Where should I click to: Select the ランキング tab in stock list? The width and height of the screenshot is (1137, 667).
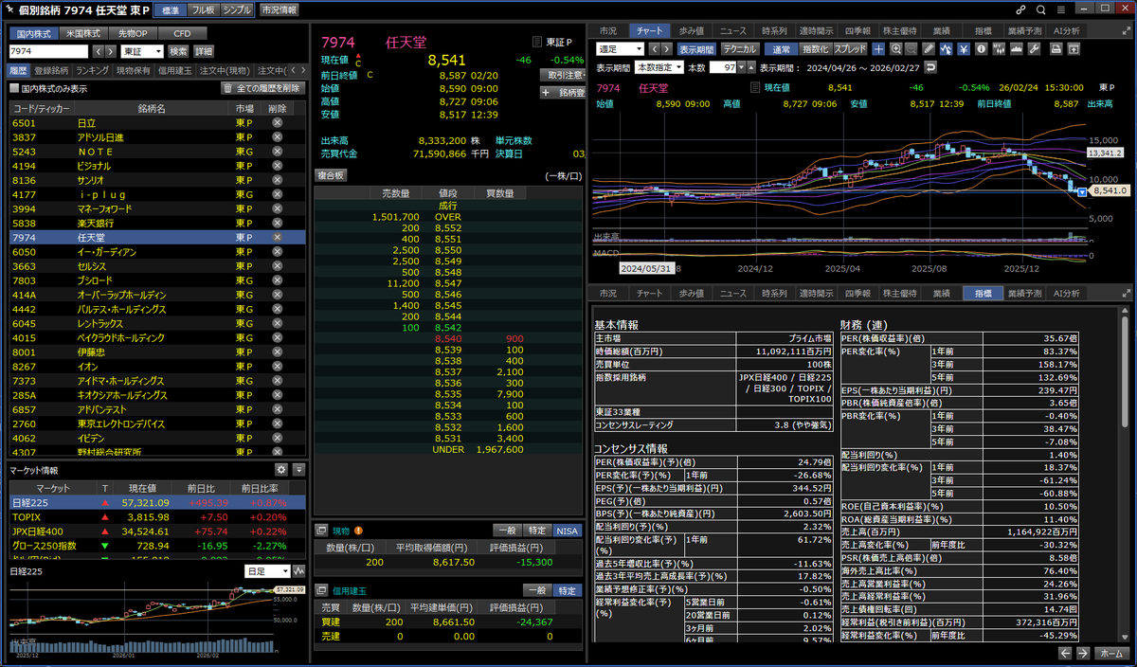[x=93, y=70]
